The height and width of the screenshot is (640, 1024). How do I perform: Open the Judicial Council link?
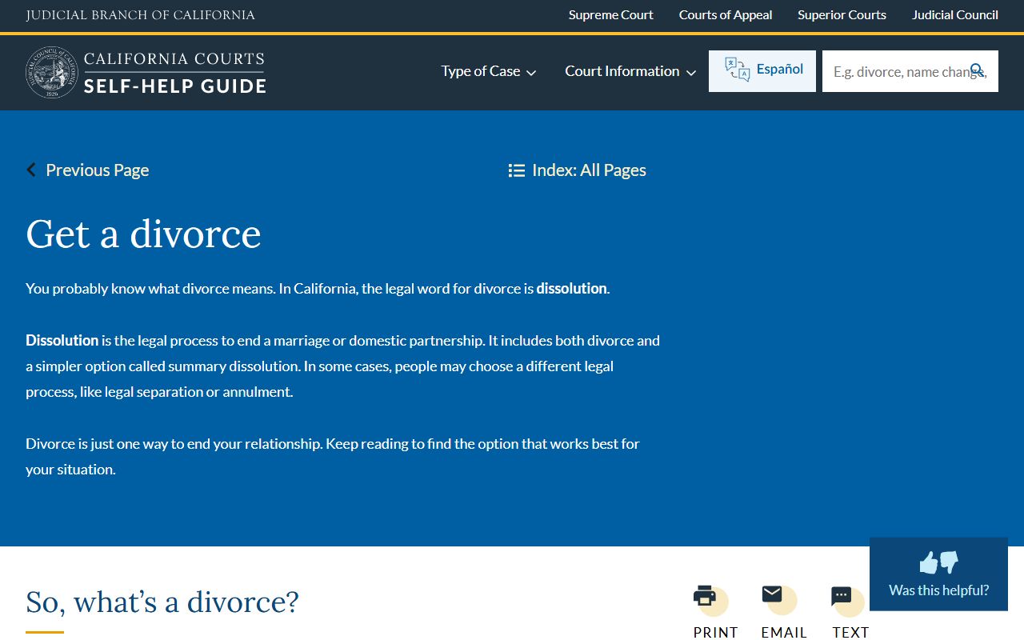955,15
